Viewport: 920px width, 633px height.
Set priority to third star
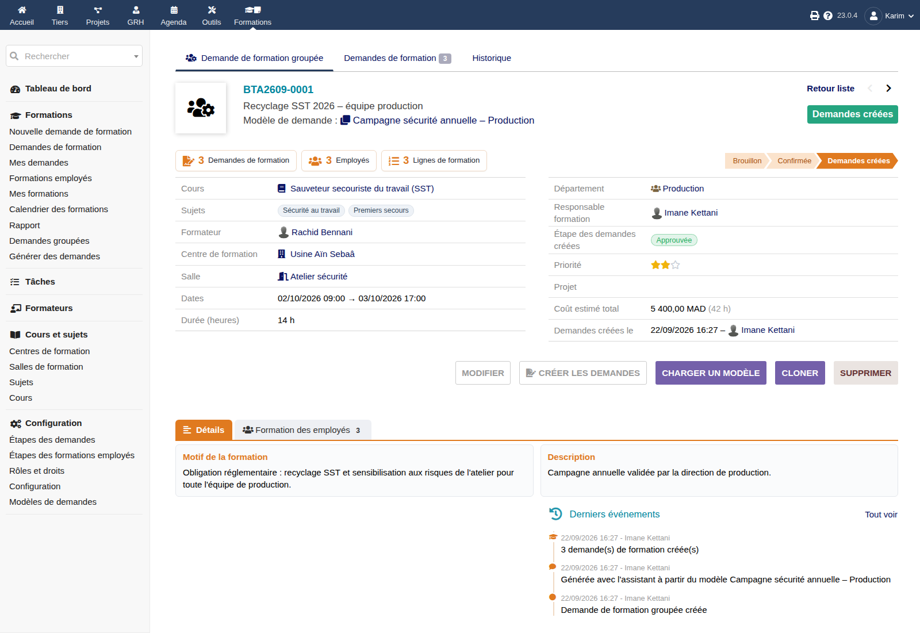676,265
